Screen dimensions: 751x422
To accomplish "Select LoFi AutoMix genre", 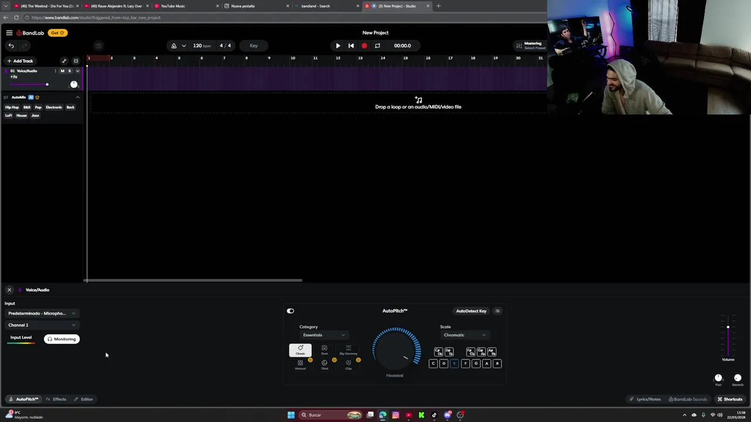I will pyautogui.click(x=9, y=115).
